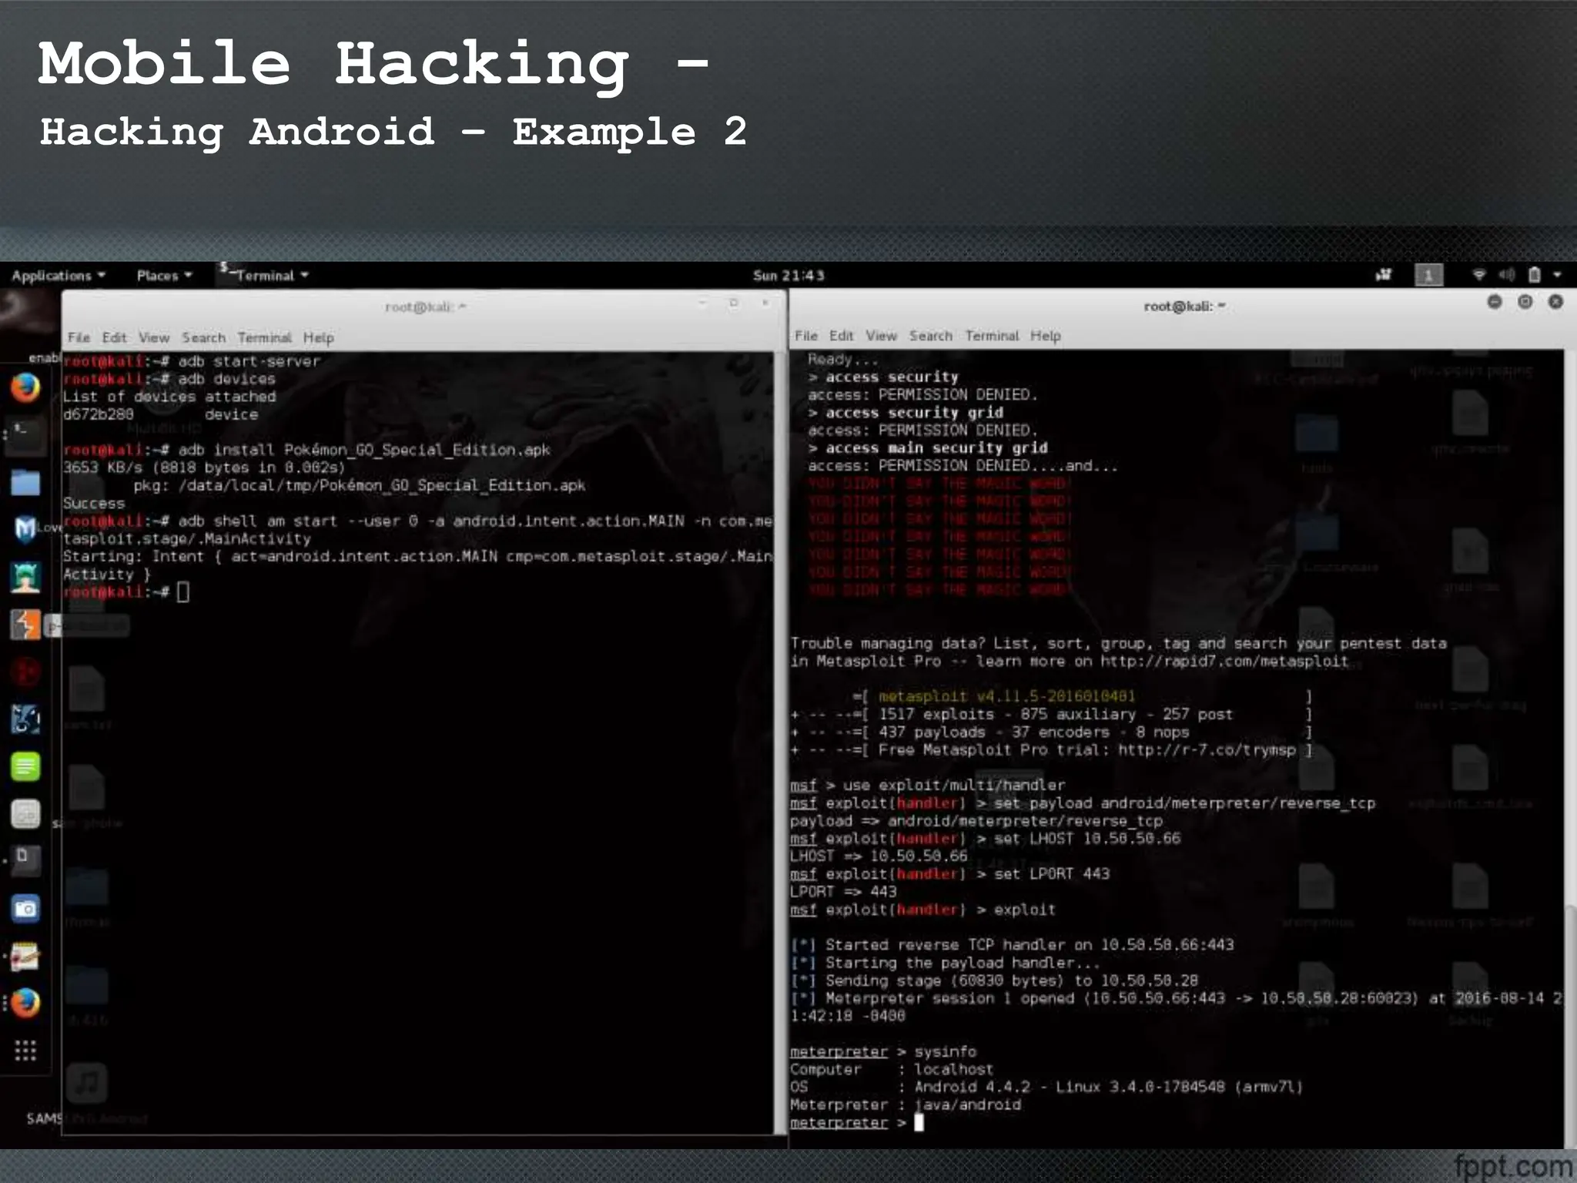This screenshot has height=1183, width=1577.
Task: Launch Burp Suite from the dock
Action: (25, 625)
